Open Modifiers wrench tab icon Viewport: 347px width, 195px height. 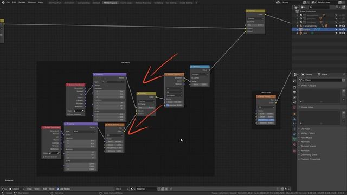tap(294, 119)
